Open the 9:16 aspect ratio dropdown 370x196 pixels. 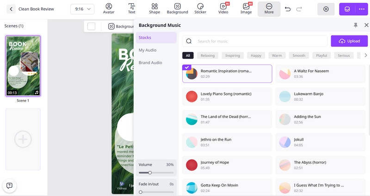[x=82, y=9]
